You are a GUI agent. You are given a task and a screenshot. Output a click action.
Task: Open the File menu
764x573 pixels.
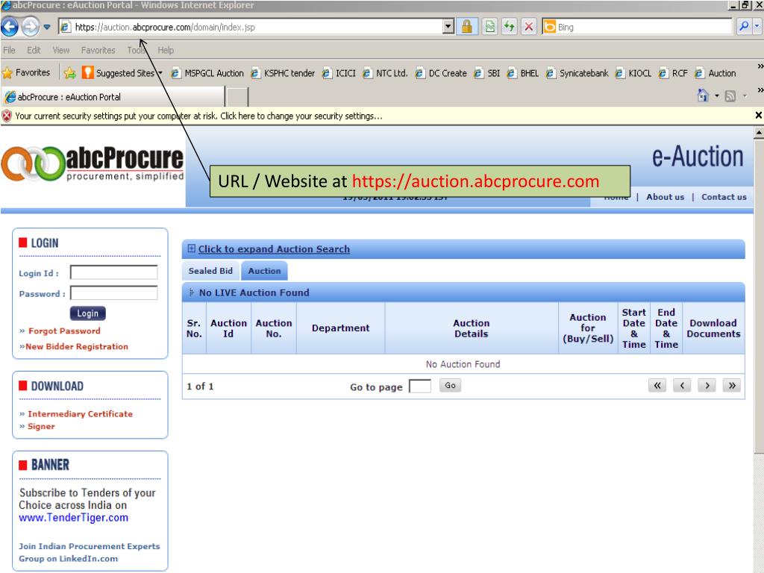coord(9,50)
